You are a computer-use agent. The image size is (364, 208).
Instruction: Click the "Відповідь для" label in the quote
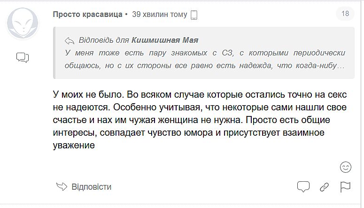click(x=103, y=40)
